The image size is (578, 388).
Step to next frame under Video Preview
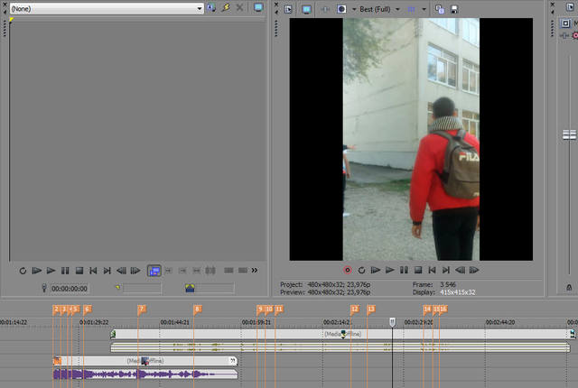pyautogui.click(x=474, y=270)
